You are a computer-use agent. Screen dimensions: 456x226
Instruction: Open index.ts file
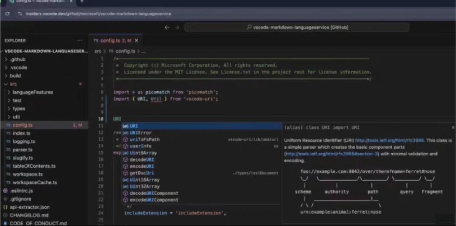44,133
